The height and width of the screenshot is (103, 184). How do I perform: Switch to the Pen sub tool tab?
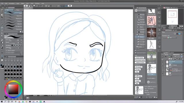tap(9, 10)
